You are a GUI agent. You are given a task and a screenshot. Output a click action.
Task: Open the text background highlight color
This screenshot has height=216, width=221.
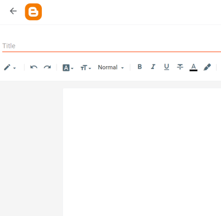tap(207, 67)
